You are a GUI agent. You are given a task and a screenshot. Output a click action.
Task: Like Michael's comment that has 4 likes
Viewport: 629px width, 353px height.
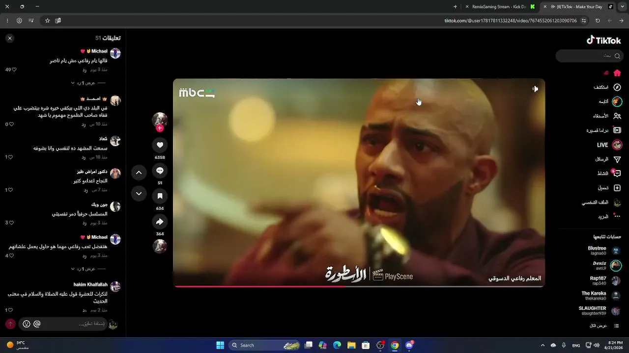point(11,256)
